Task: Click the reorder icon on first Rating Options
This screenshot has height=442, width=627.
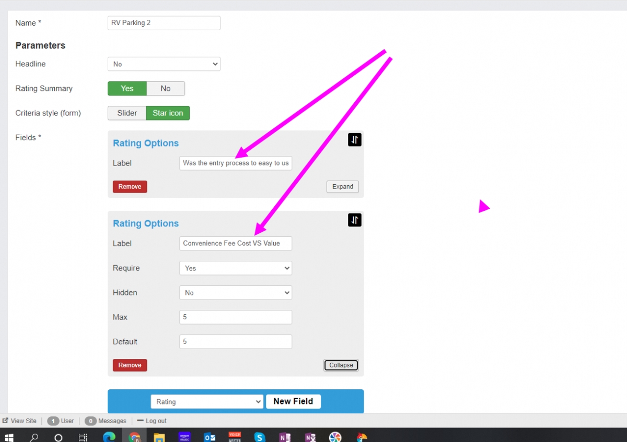Action: pos(354,140)
